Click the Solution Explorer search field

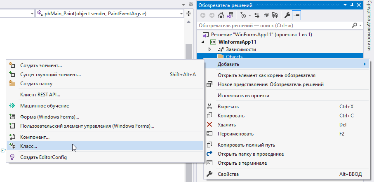point(274,25)
